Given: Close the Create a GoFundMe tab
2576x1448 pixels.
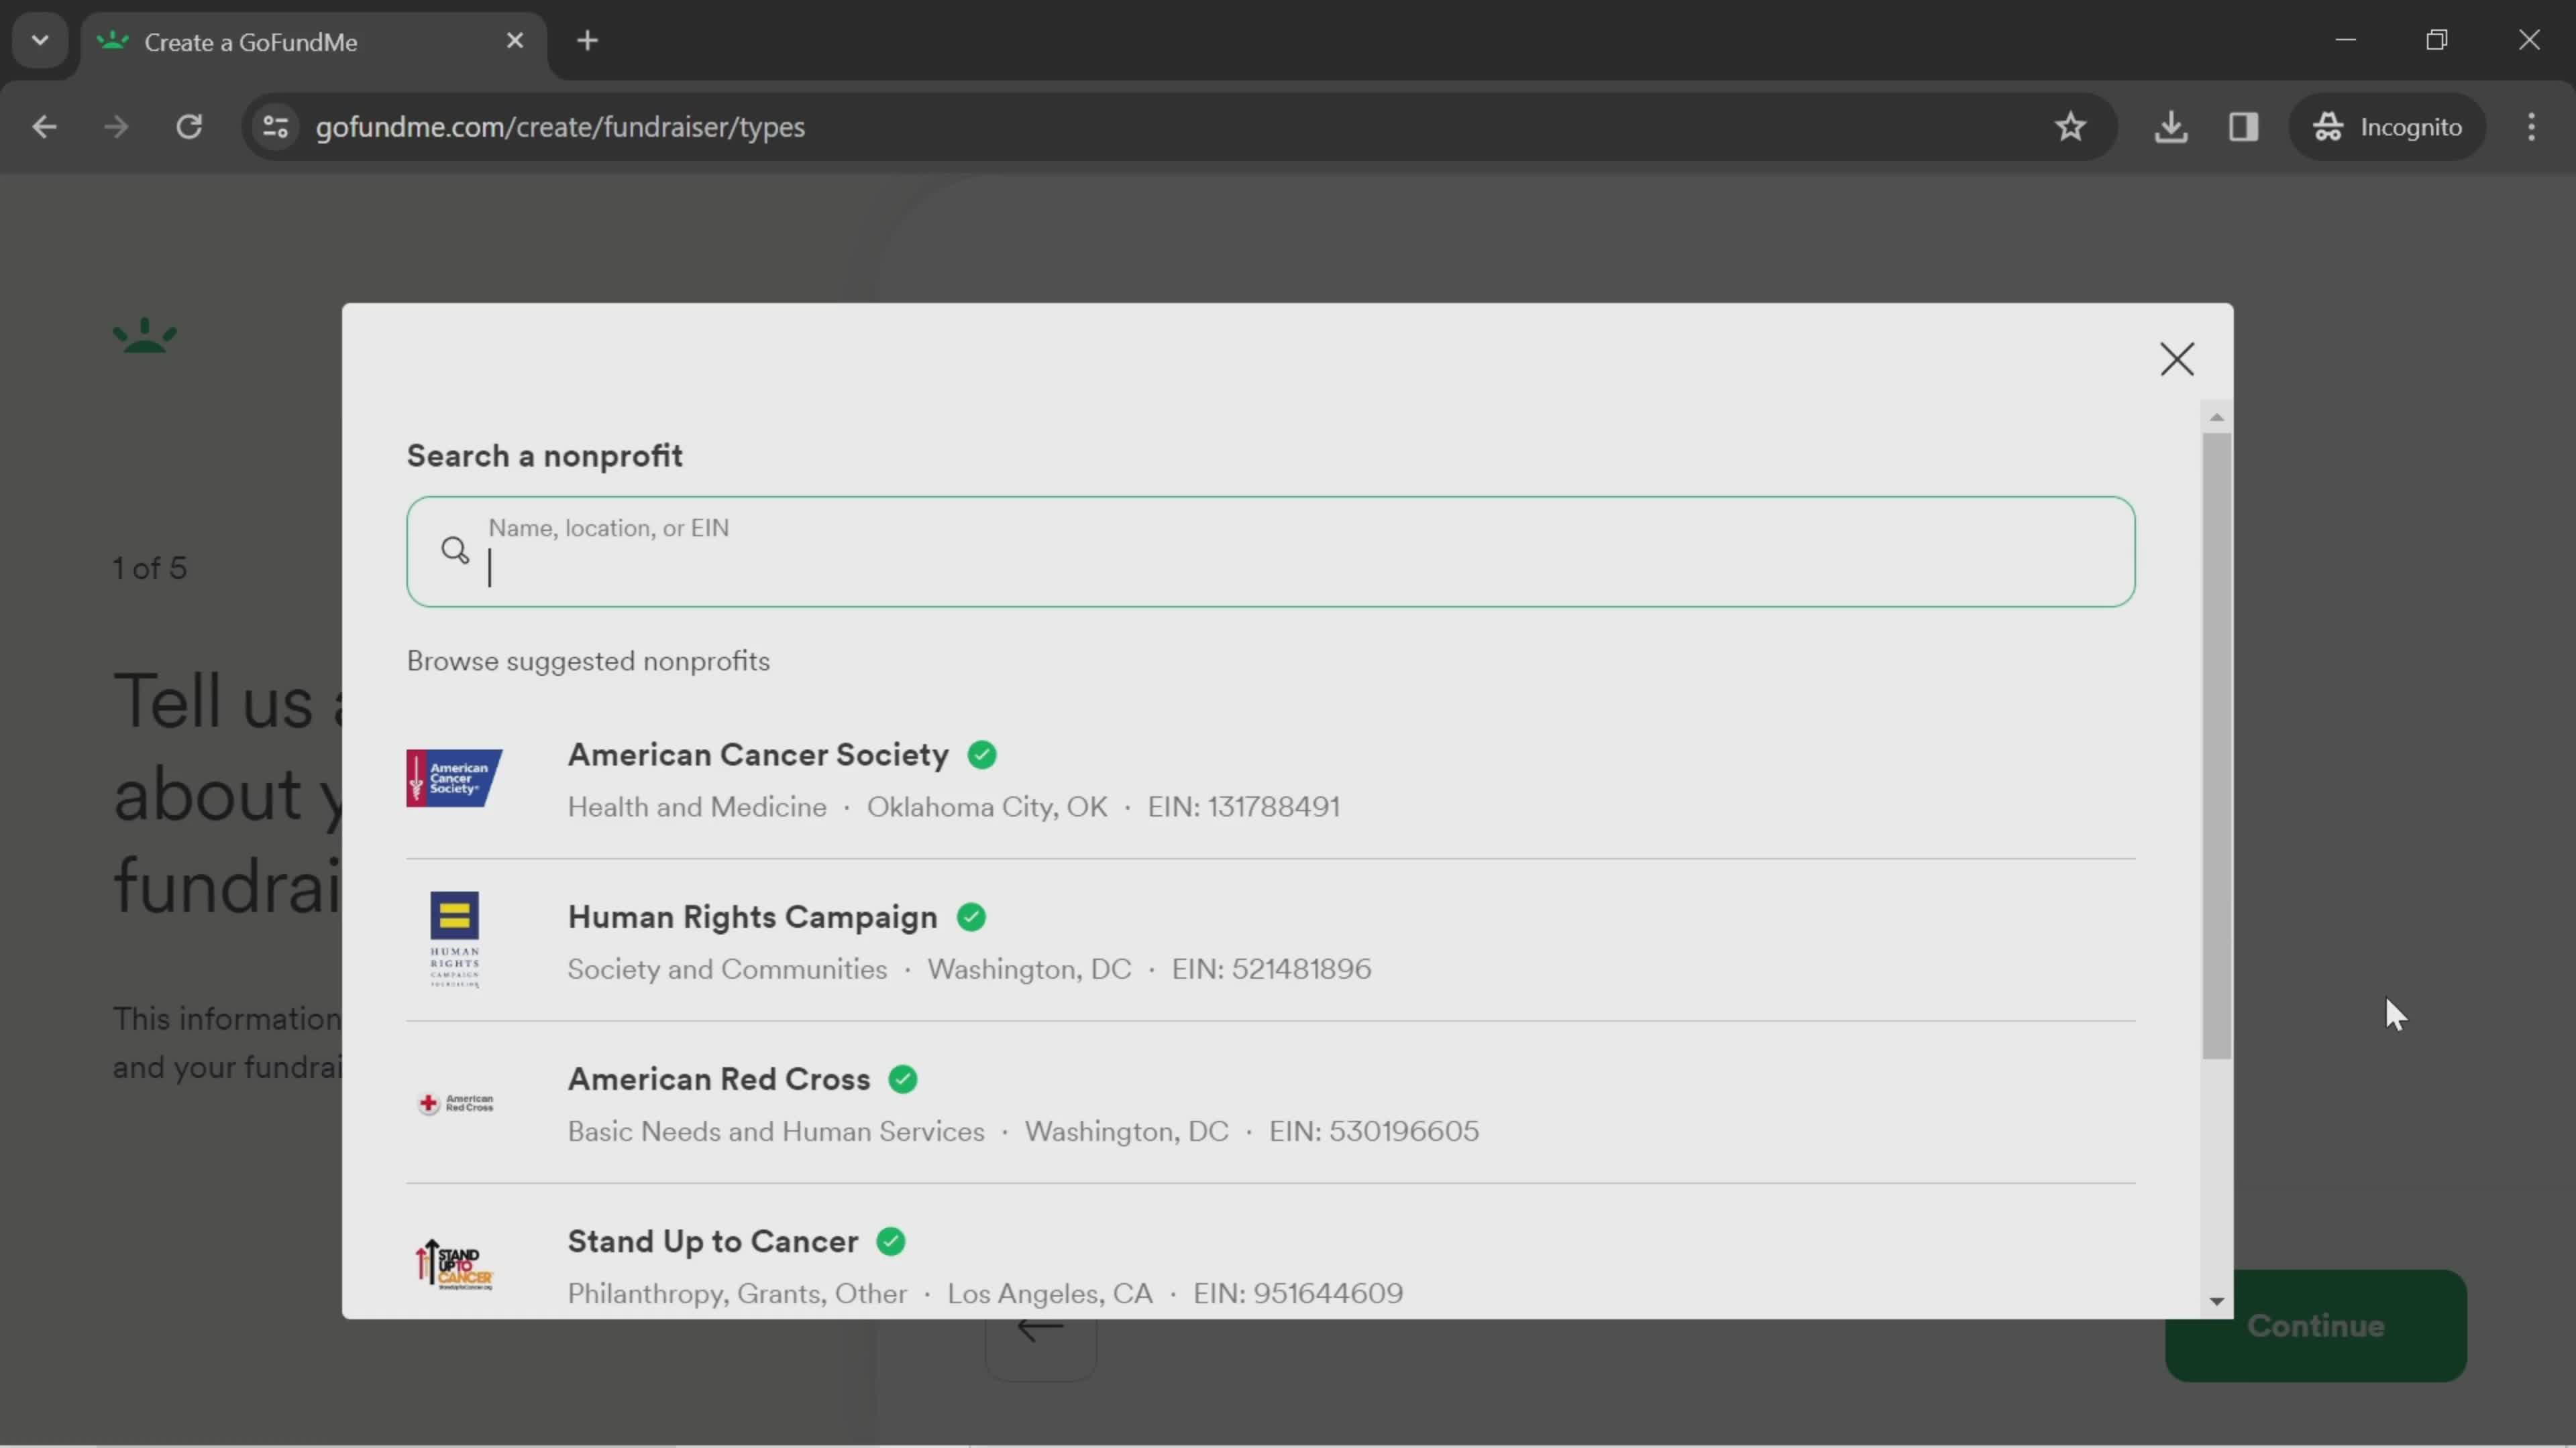Looking at the screenshot, I should pyautogui.click(x=515, y=41).
